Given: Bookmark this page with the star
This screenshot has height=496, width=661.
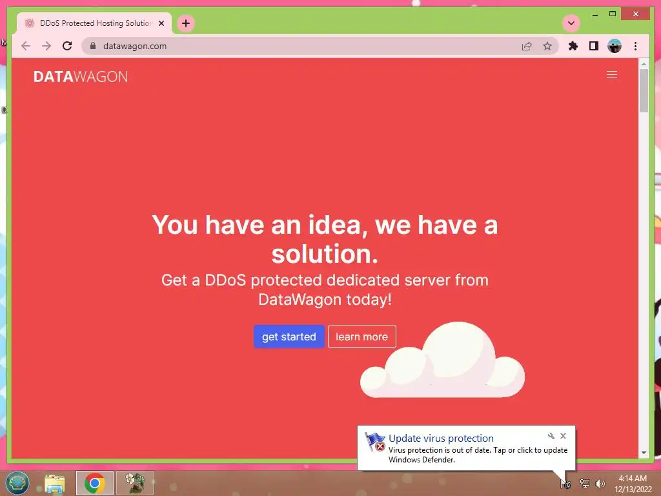Looking at the screenshot, I should pyautogui.click(x=547, y=46).
